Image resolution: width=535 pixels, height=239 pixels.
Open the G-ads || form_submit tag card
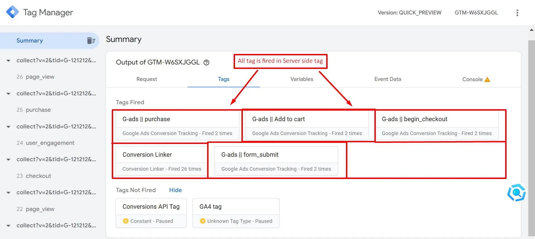pos(276,161)
